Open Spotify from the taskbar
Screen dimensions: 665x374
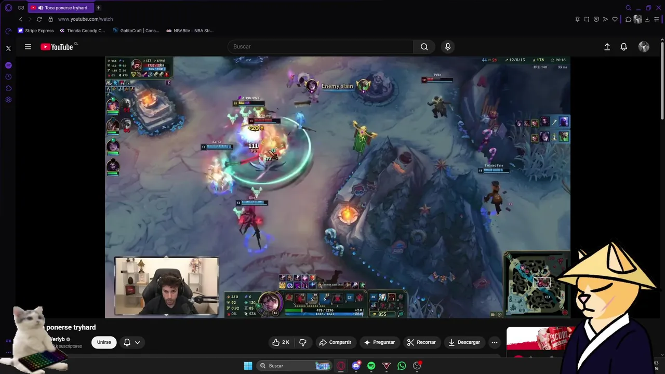coord(371,366)
